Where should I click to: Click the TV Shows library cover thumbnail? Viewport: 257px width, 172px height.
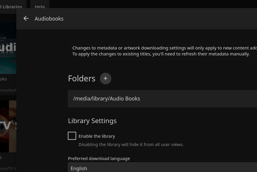[8, 126]
